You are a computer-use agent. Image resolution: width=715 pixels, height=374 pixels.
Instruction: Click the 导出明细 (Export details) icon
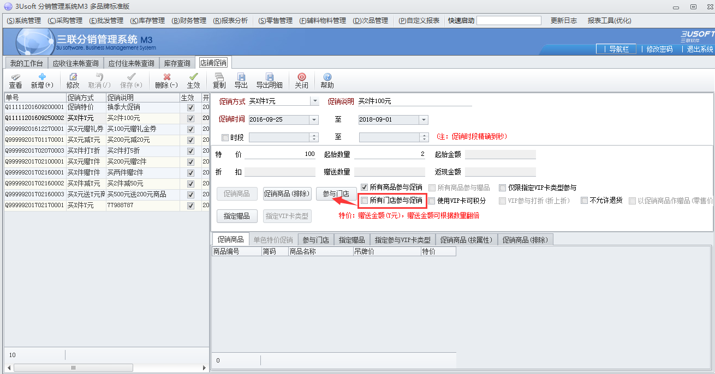(269, 77)
